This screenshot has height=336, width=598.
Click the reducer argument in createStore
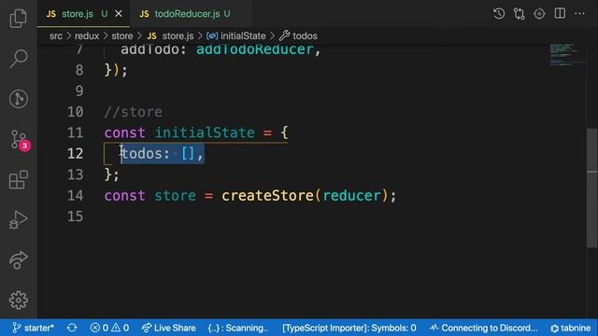click(351, 195)
